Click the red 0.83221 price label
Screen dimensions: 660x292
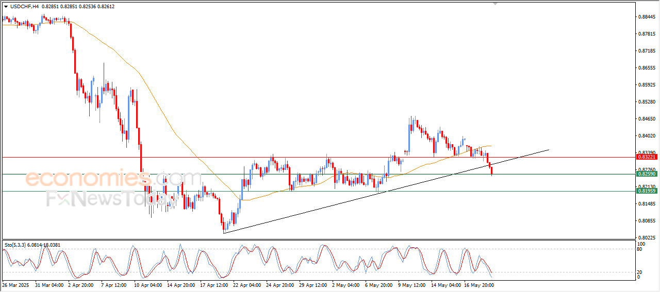646,157
